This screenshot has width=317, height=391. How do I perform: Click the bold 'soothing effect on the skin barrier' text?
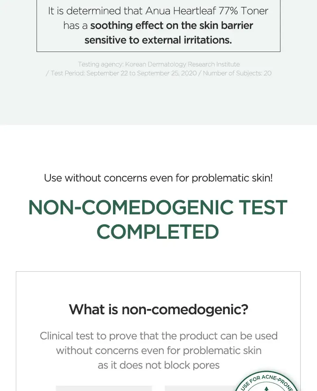coord(172,26)
